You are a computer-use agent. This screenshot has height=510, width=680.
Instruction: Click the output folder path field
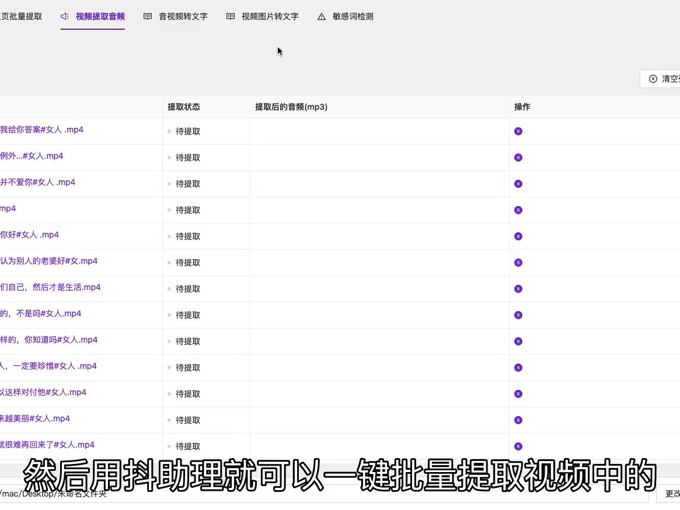pos(325,494)
